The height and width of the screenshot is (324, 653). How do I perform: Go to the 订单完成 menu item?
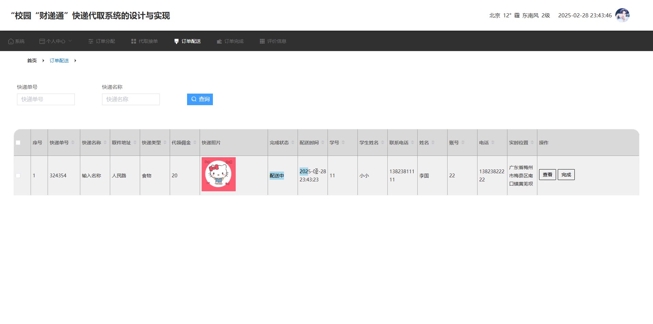tap(230, 41)
